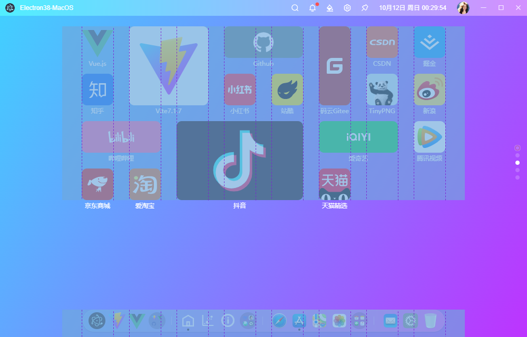Open the large 抖音 tile
The height and width of the screenshot is (337, 527).
(240, 161)
